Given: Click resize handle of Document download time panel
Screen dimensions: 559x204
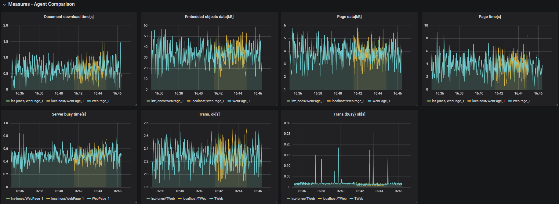Looking at the screenshot, I should coord(136,105).
